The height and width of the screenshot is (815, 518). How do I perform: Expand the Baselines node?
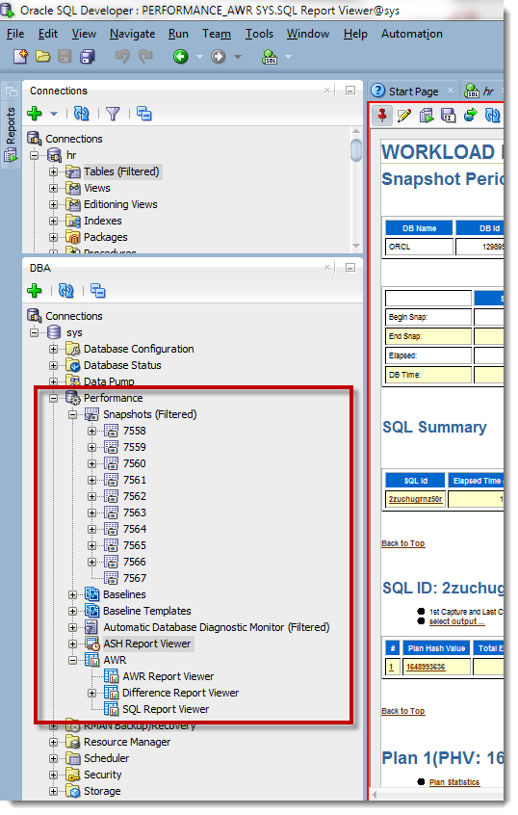73,594
